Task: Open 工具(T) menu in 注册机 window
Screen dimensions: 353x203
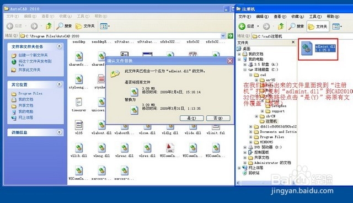Action: pyautogui.click(x=315, y=17)
